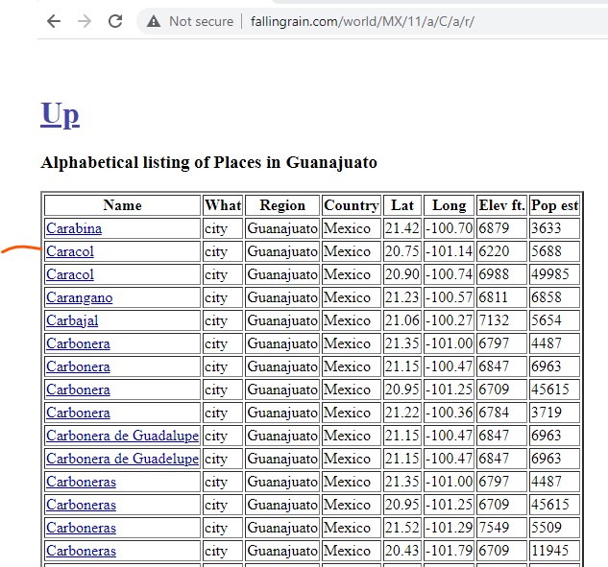Open the Carbonera de Guadalupe link

122,436
